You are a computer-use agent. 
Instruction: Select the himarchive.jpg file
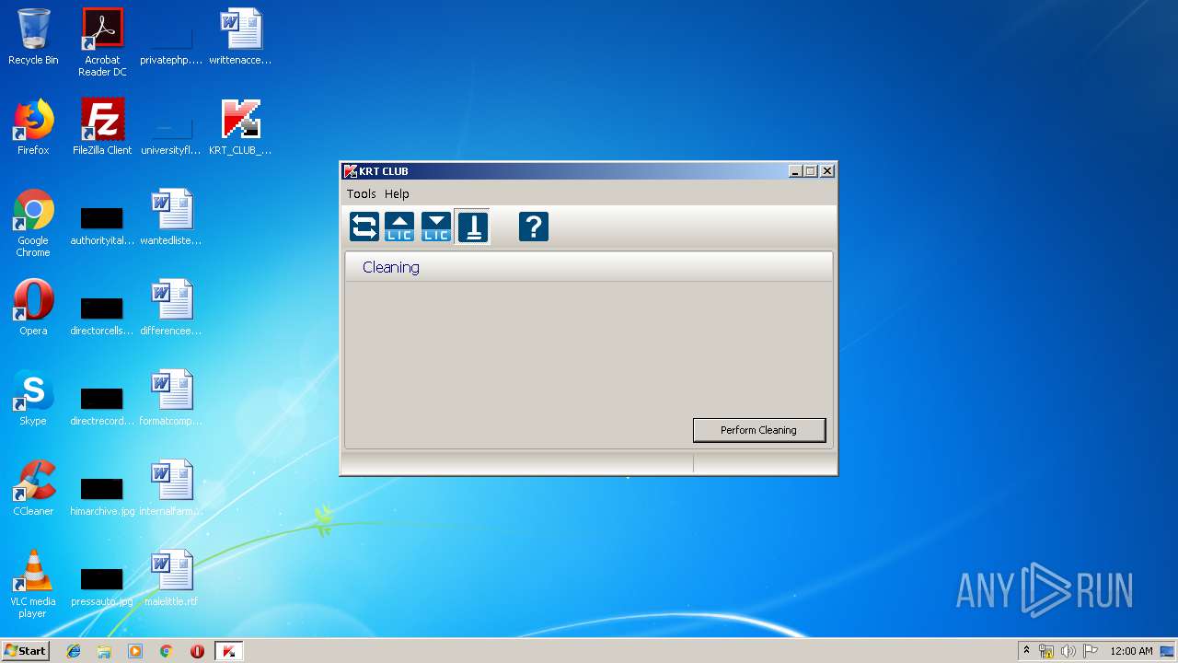point(102,497)
